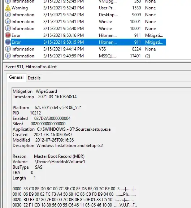Click the Silent 0020000000000000 value
This screenshot has width=191, height=208.
click(48, 124)
